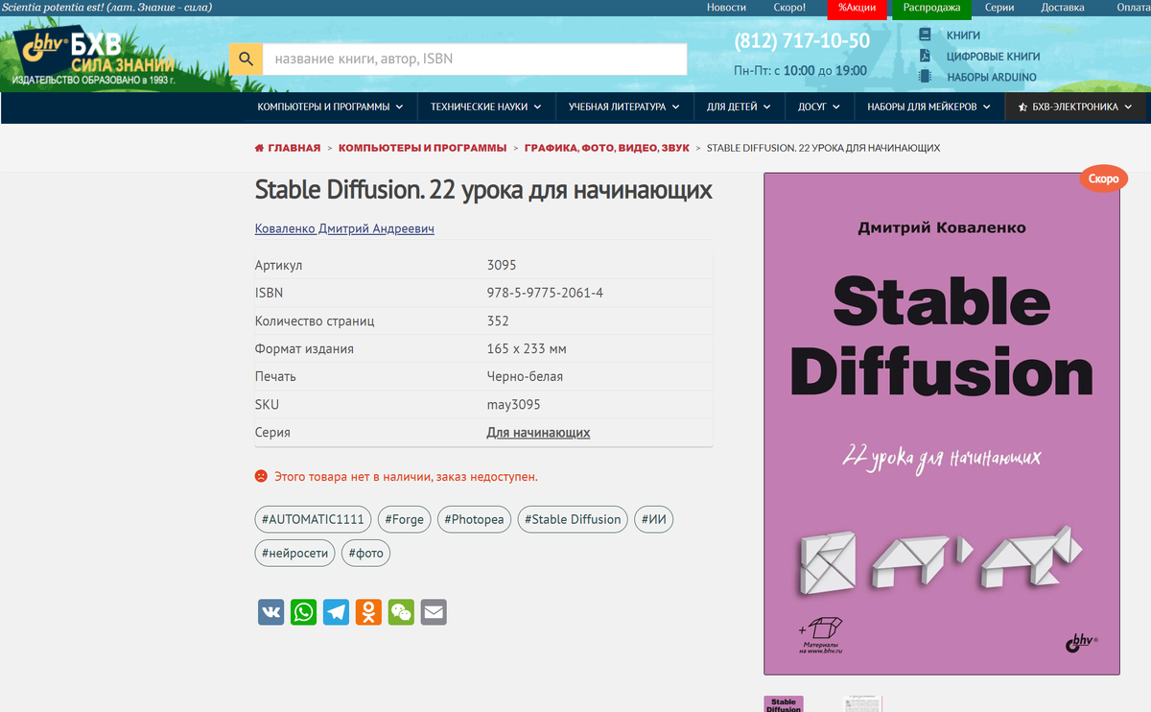Click the chip icon beside НАБОРЫ ARDUINO

[926, 77]
